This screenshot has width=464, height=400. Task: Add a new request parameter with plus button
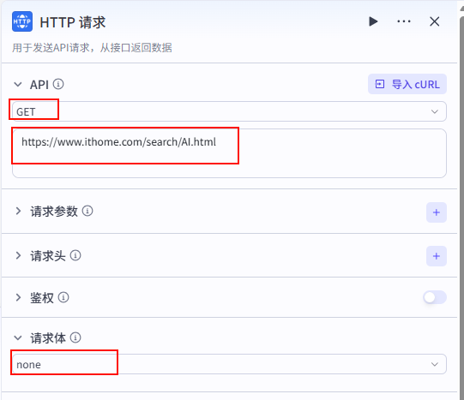pos(437,212)
